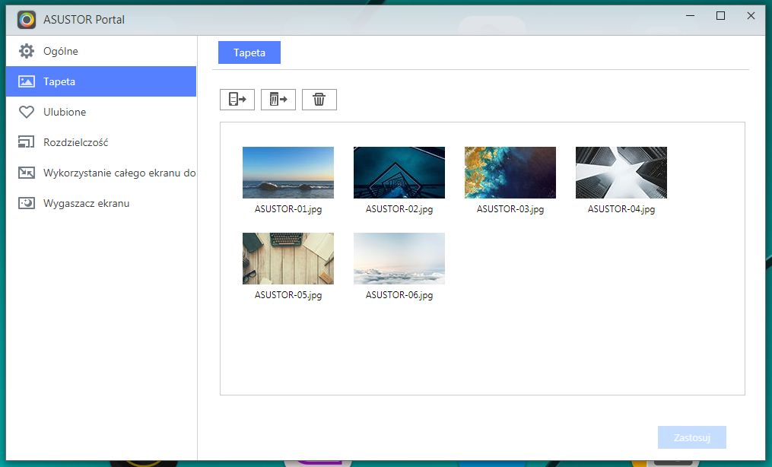772x467 pixels.
Task: Go to Rozdzielczość settings
Action: (x=101, y=143)
